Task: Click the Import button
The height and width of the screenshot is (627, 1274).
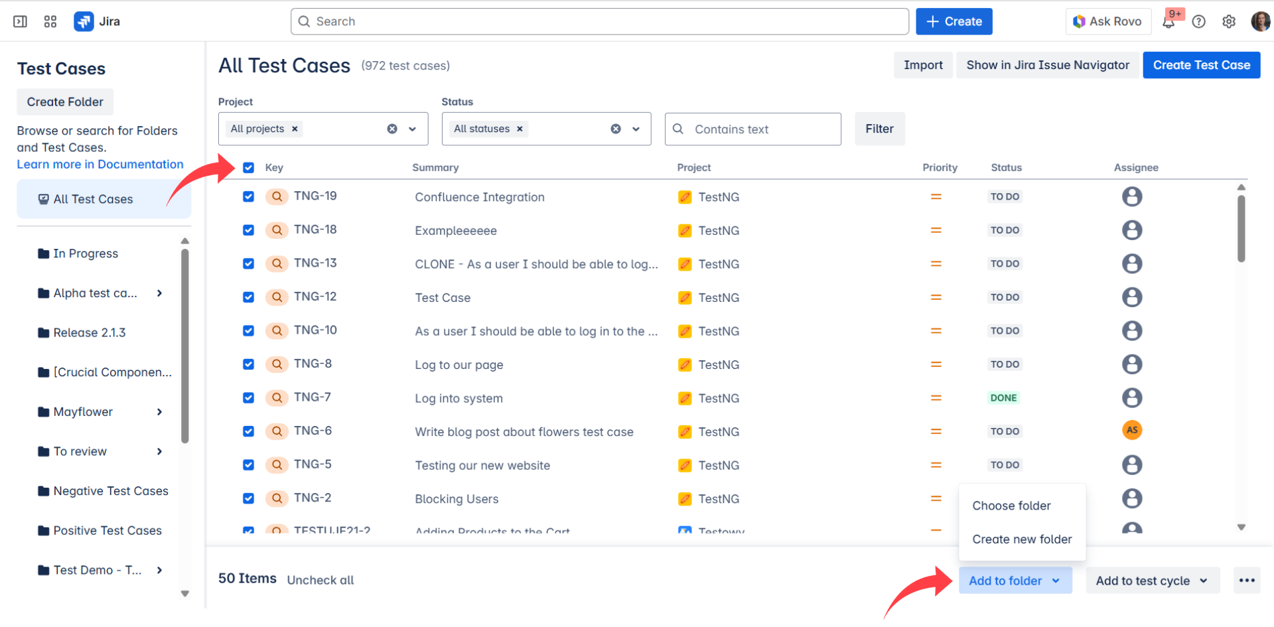Action: coord(923,65)
